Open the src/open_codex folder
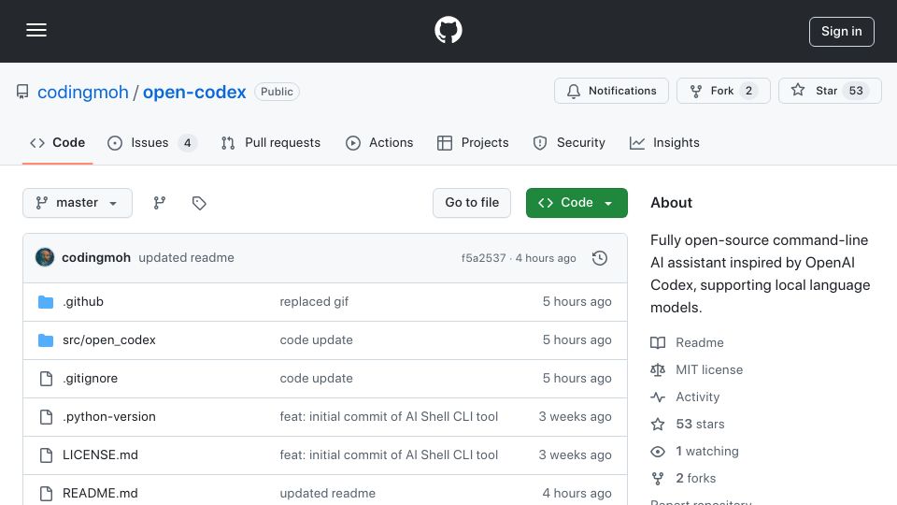The image size is (897, 505). pos(108,340)
